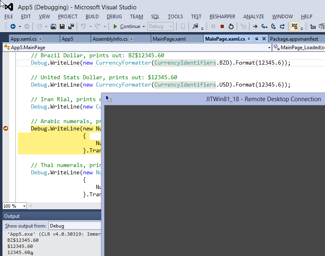Open the RESHARPER menu
This screenshot has height=256, width=325.
click(222, 17)
